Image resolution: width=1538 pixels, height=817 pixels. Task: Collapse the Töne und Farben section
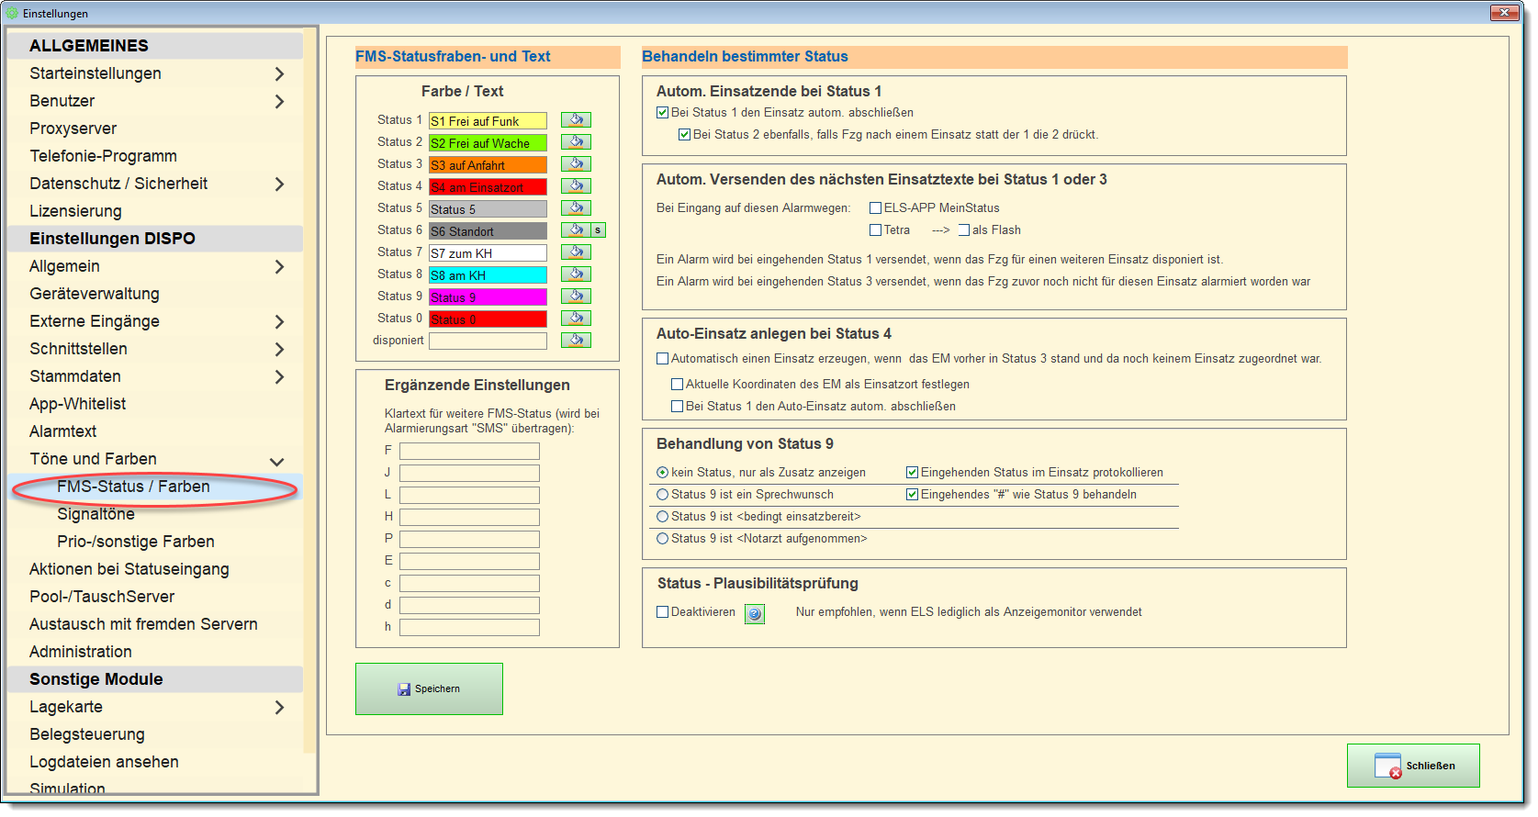pos(276,461)
